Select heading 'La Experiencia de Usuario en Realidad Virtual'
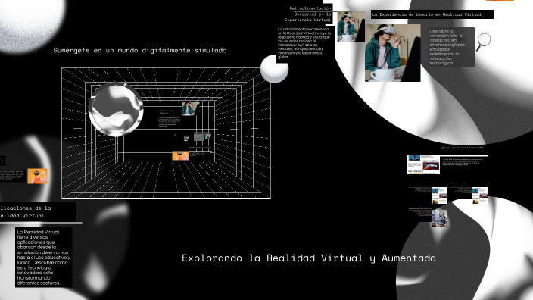This screenshot has height=300, width=533. click(426, 14)
